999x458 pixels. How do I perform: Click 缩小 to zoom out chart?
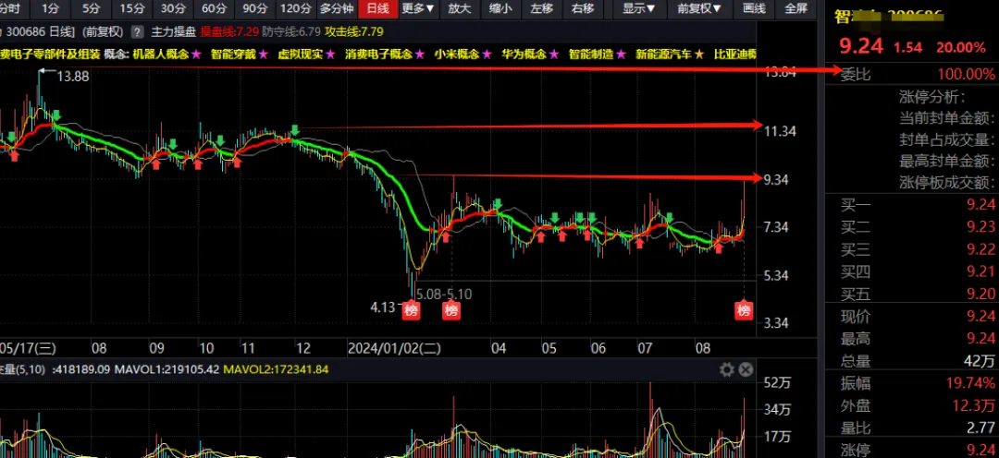pos(500,8)
